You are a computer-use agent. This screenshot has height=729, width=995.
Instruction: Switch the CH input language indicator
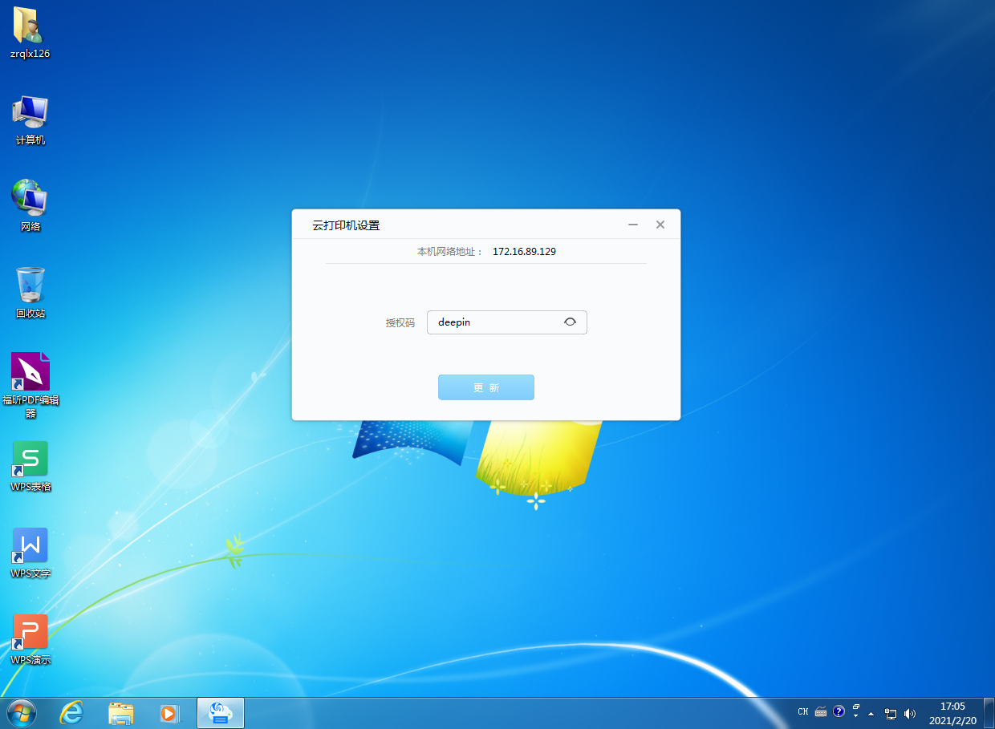(x=803, y=711)
